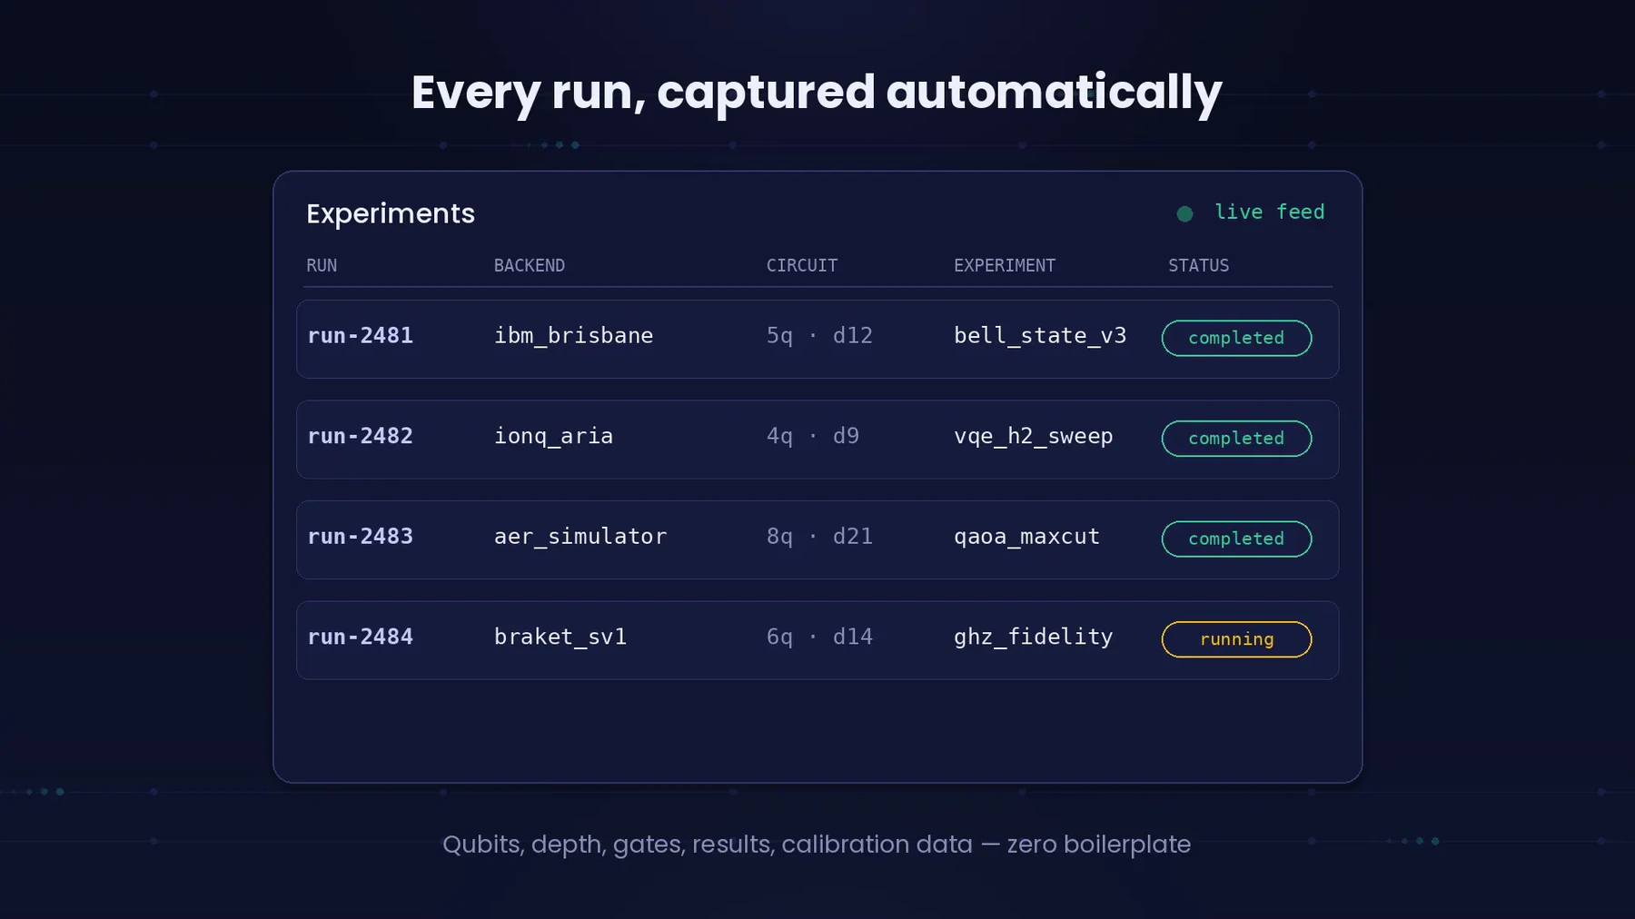
Task: Open run-2484 row identifier
Action: (361, 637)
